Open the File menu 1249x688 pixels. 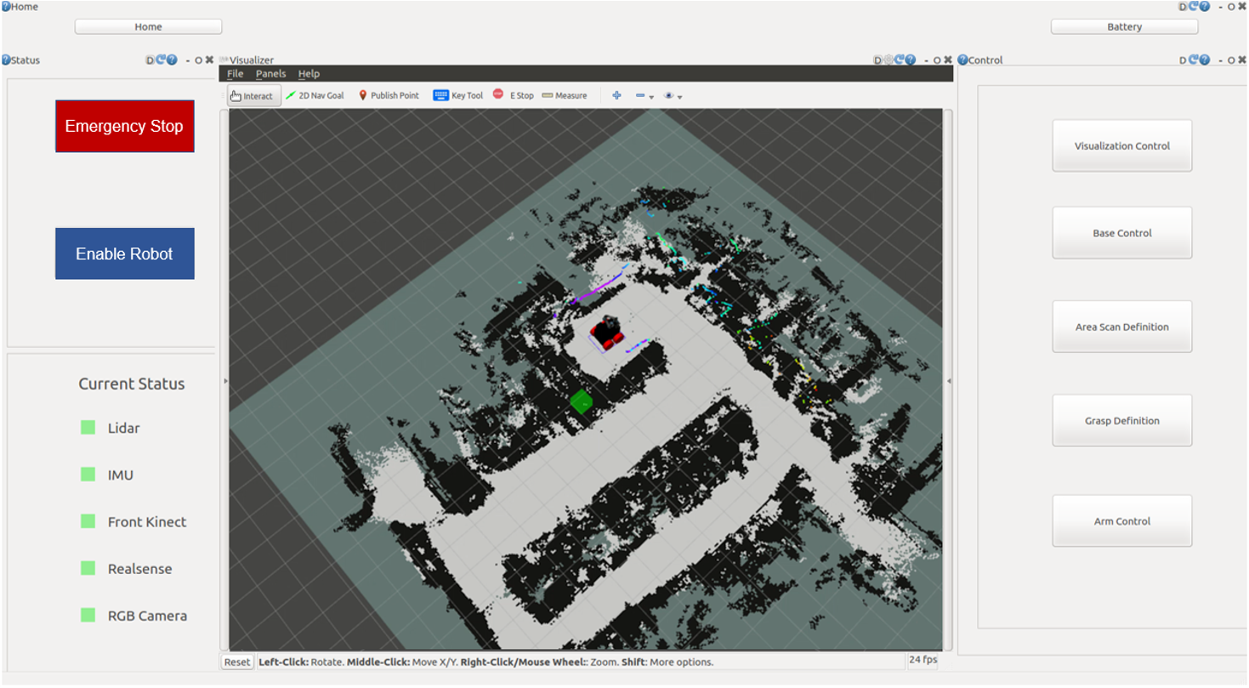pos(235,74)
